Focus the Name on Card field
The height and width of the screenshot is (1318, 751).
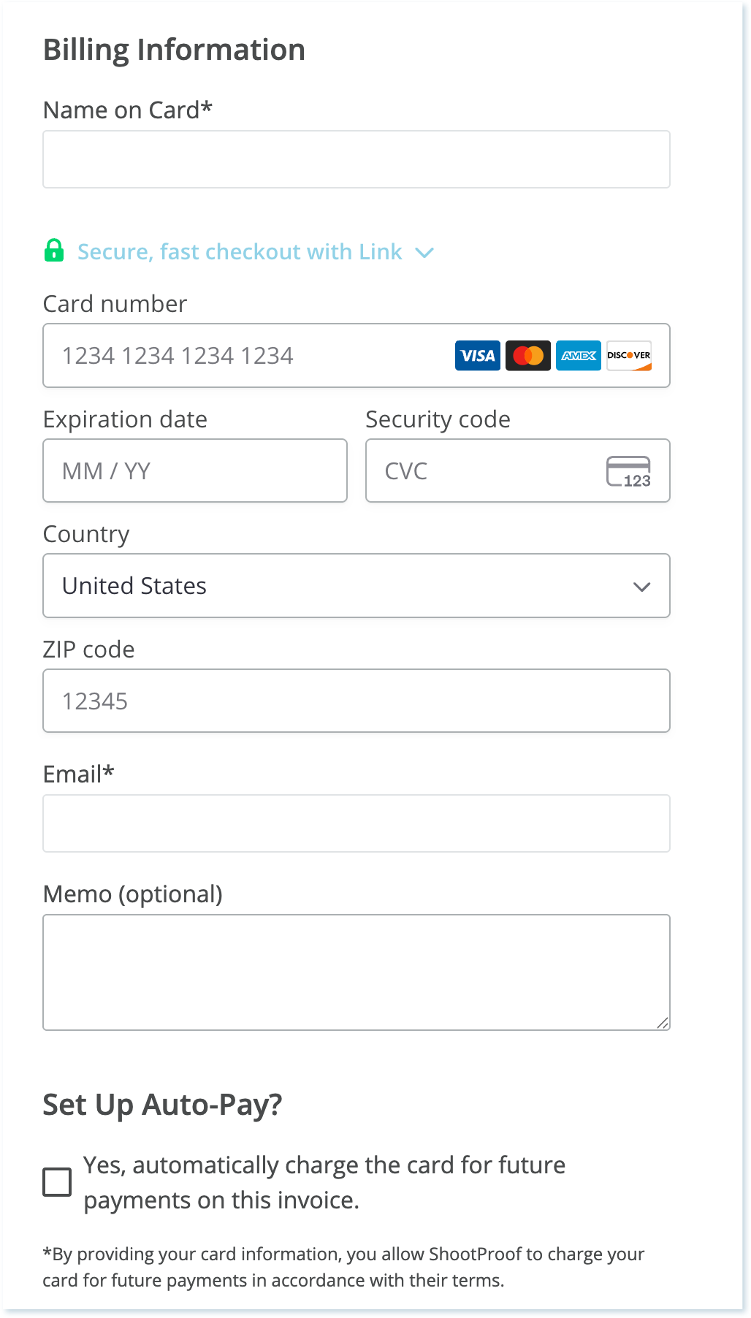point(357,159)
